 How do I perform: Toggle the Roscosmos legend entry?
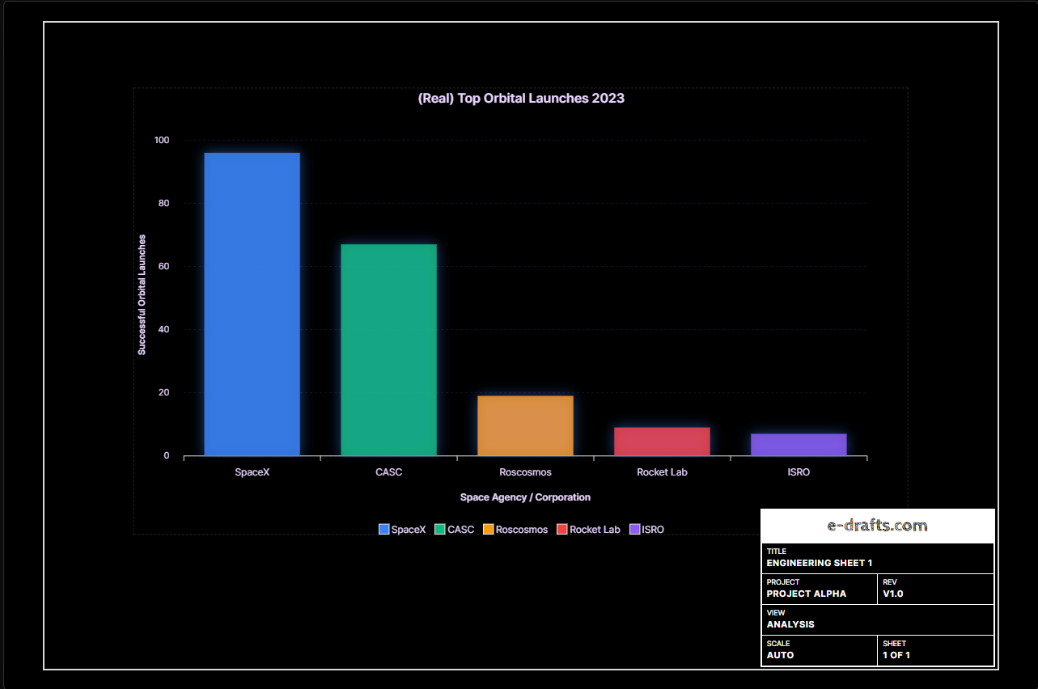(x=515, y=530)
